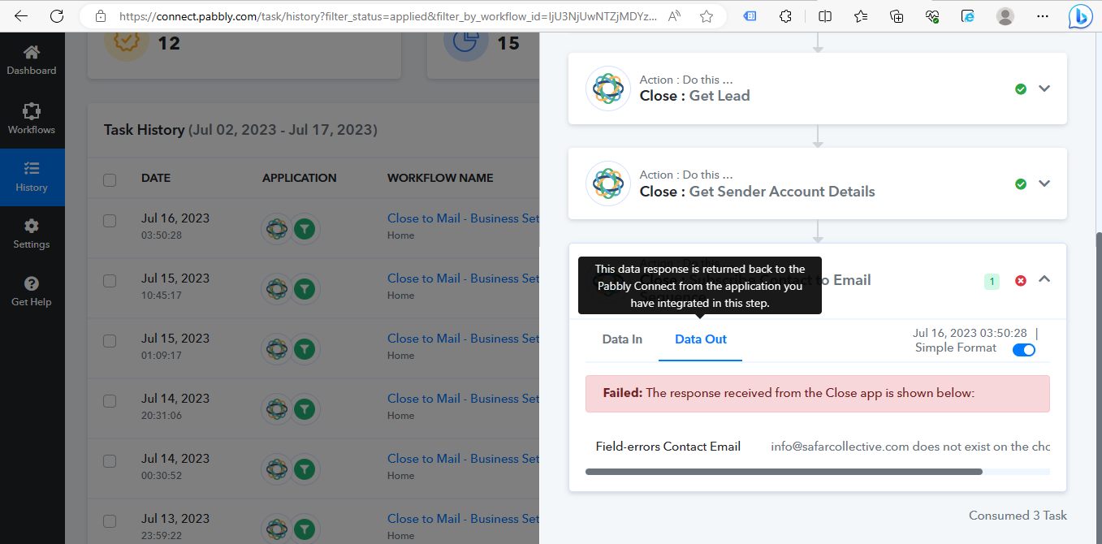
Task: Open the browser profile avatar
Action: (x=1005, y=15)
